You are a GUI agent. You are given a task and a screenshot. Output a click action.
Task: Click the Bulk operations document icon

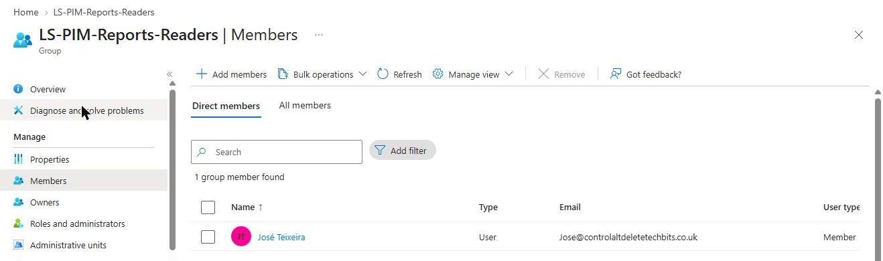click(283, 74)
